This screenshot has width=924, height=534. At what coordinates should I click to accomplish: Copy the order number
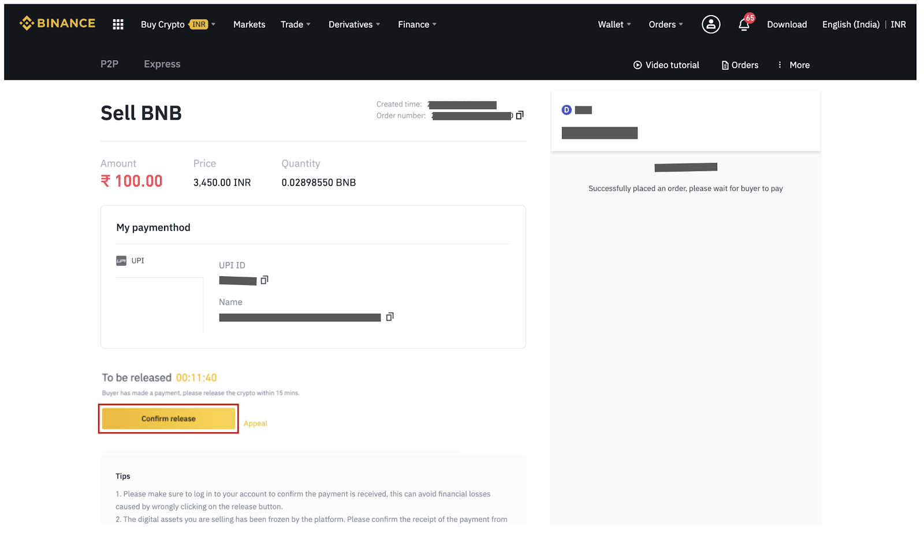click(520, 116)
